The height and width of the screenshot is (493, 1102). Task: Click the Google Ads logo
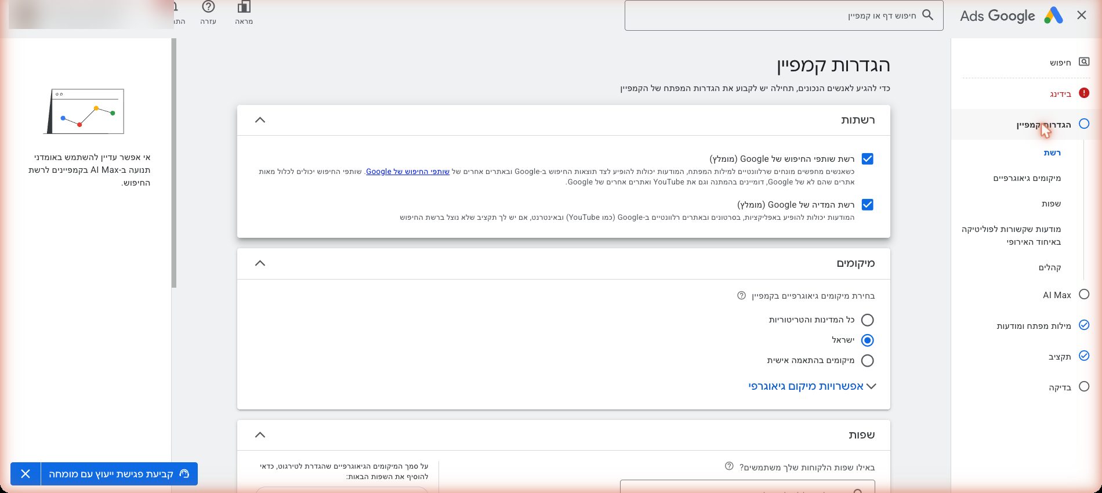coord(1012,16)
